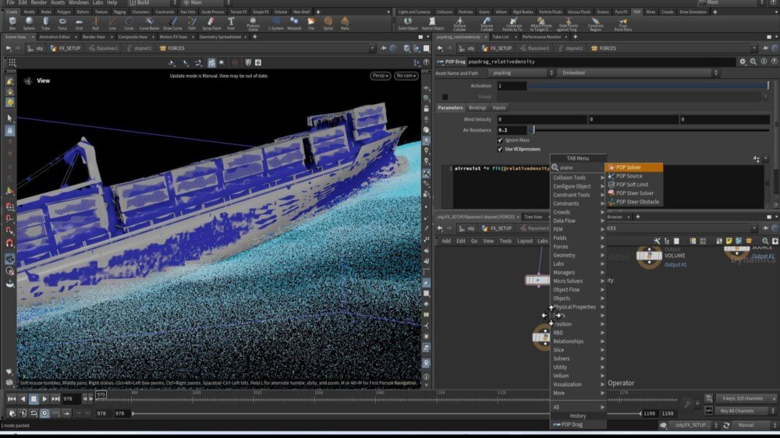Click the Constrain Region shelf tool
780x438 pixels.
[x=595, y=23]
